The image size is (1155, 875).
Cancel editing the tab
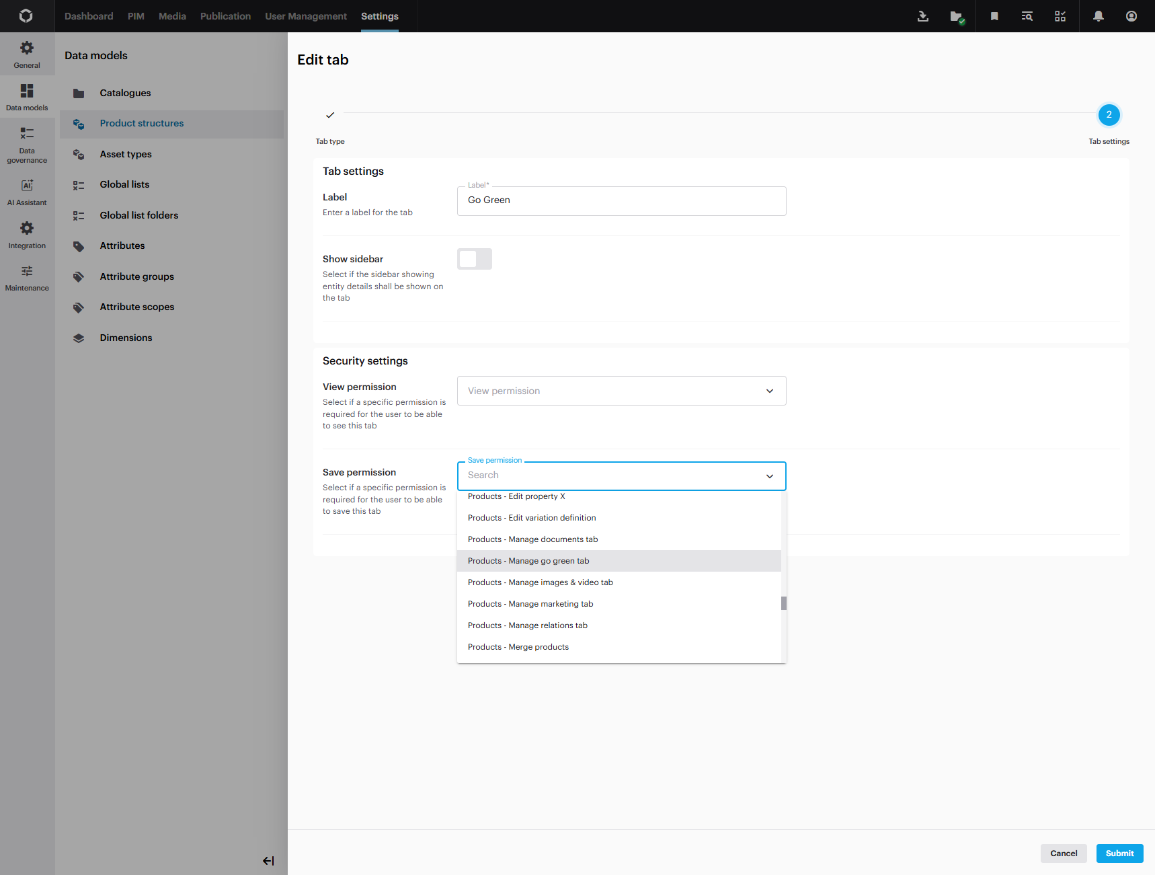click(1064, 853)
